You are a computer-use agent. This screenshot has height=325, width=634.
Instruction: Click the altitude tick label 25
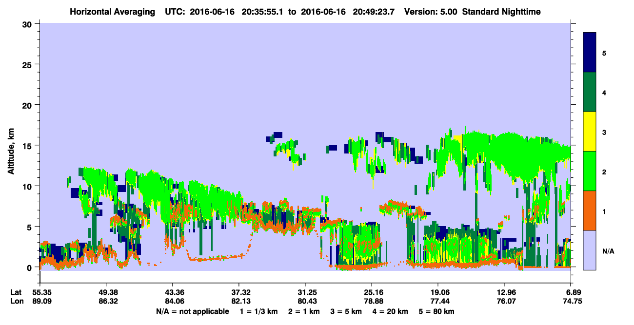pos(28,64)
